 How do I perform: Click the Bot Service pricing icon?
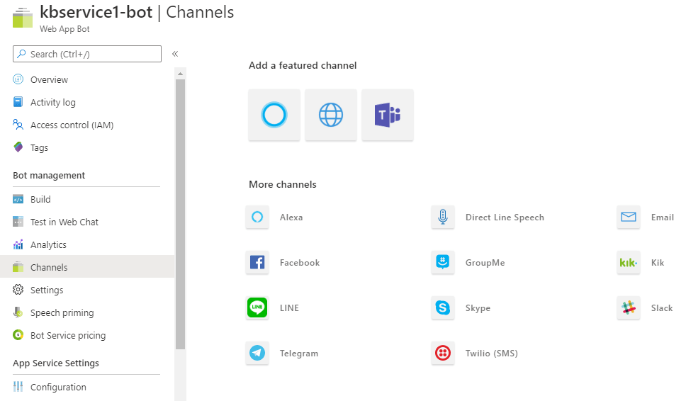[x=18, y=335]
